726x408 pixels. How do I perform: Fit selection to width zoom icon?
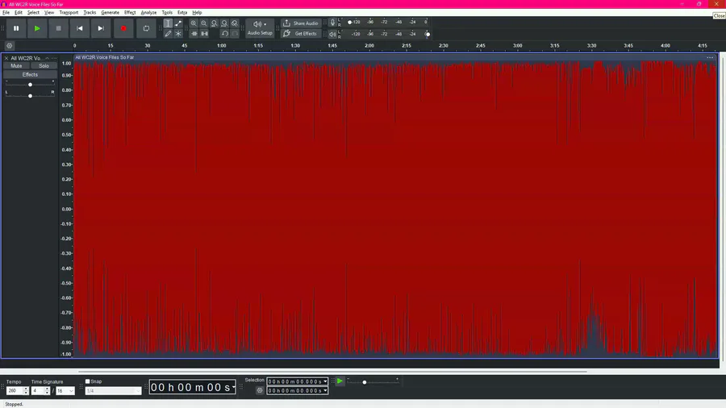pos(215,23)
